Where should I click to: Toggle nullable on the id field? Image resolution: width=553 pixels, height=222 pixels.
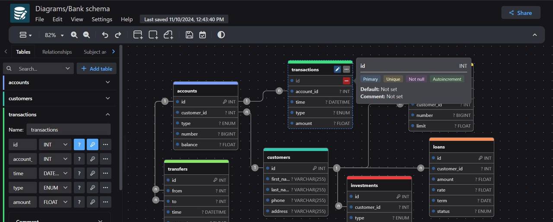tap(79, 145)
